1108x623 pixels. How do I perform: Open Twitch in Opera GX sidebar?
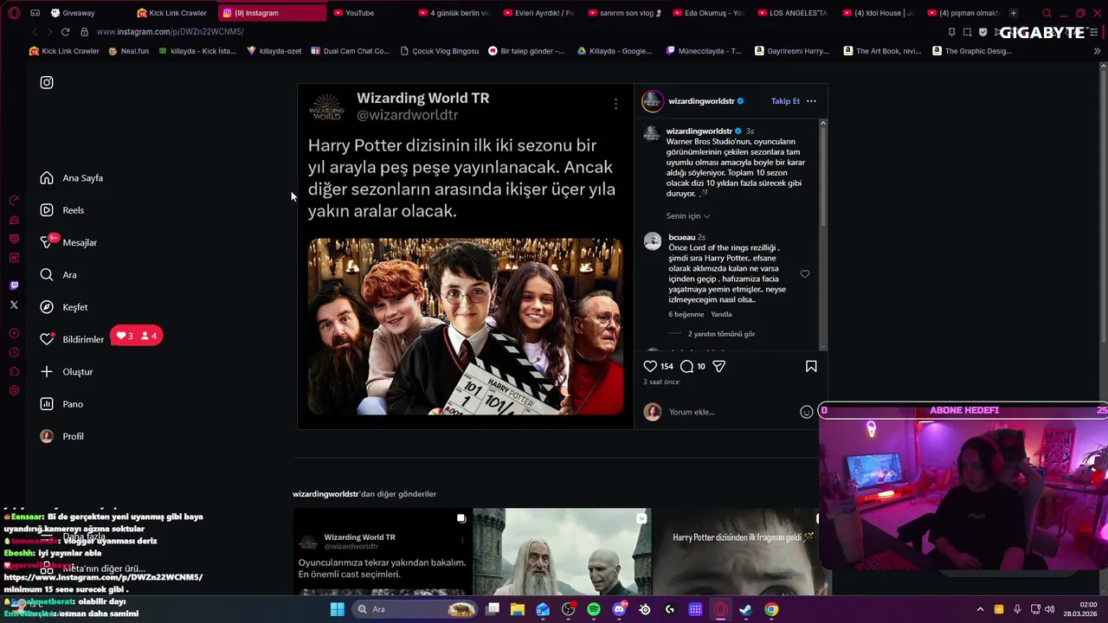tap(14, 286)
